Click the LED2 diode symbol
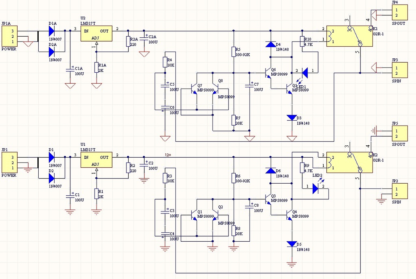Image resolution: width=416 pixels, height=279 pixels. tap(316, 188)
